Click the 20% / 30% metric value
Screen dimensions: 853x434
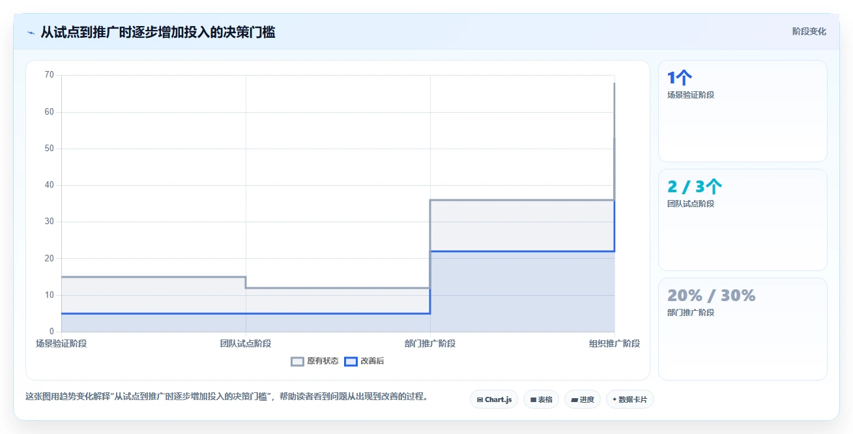(x=712, y=296)
